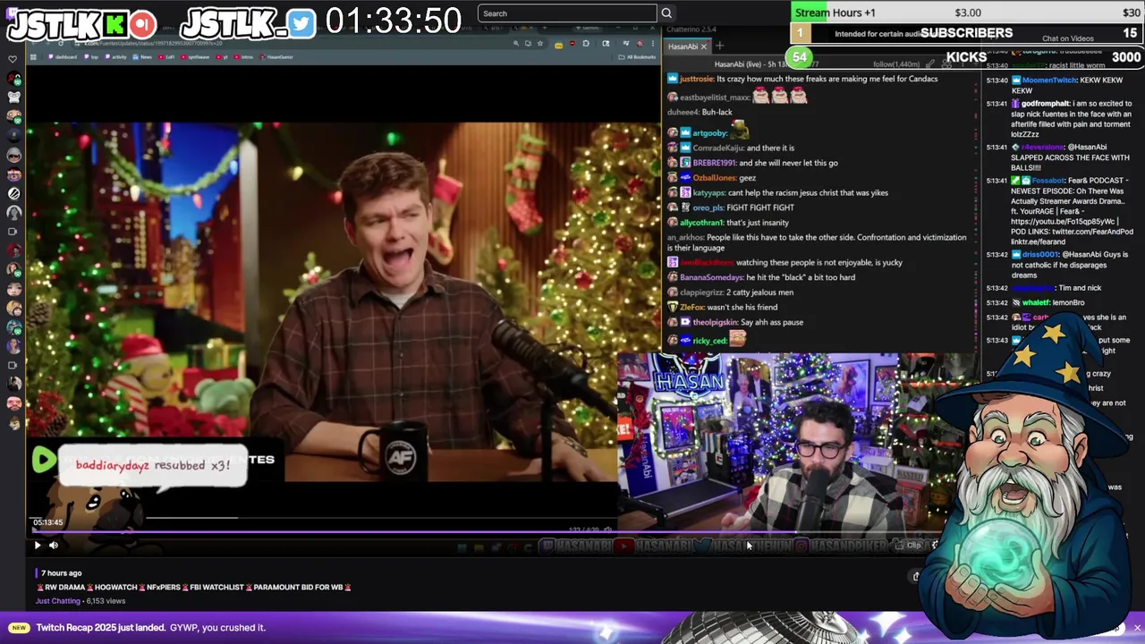Click the NEW badge on Recap banner

[x=19, y=628]
